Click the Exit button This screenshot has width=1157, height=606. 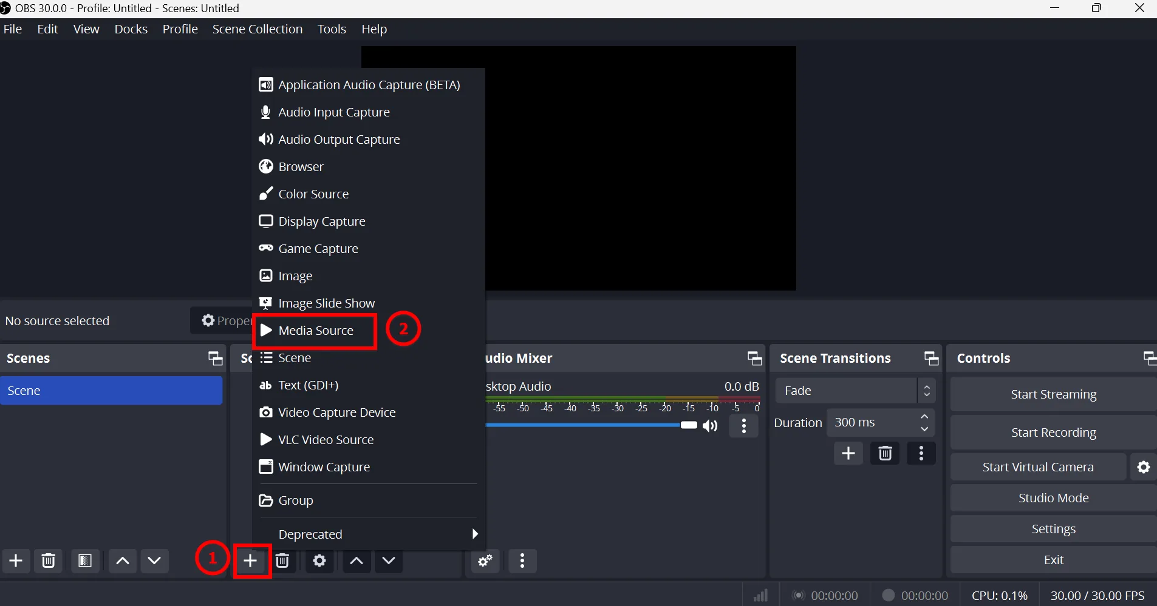tap(1054, 560)
